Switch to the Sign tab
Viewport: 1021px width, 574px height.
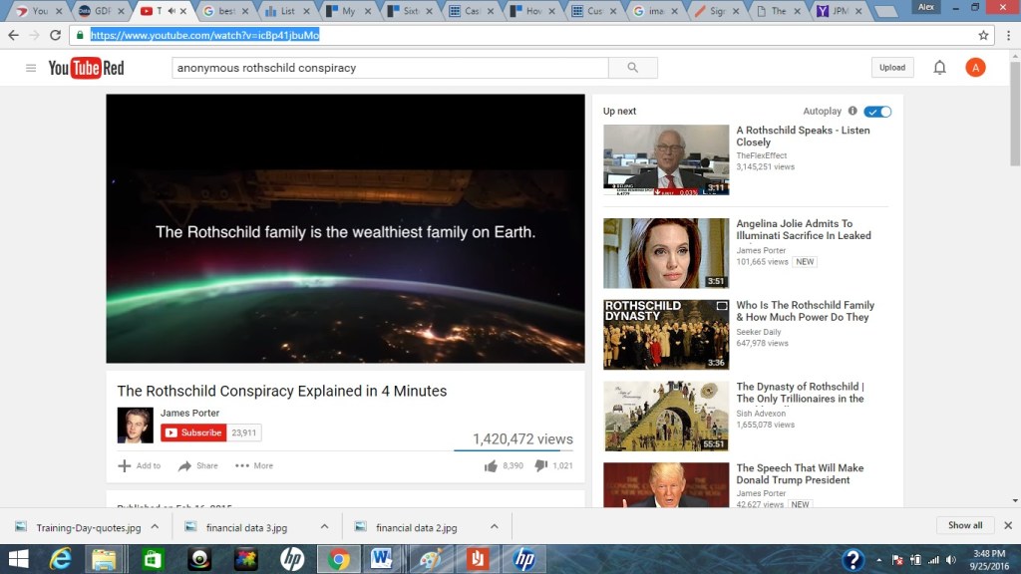[x=716, y=11]
